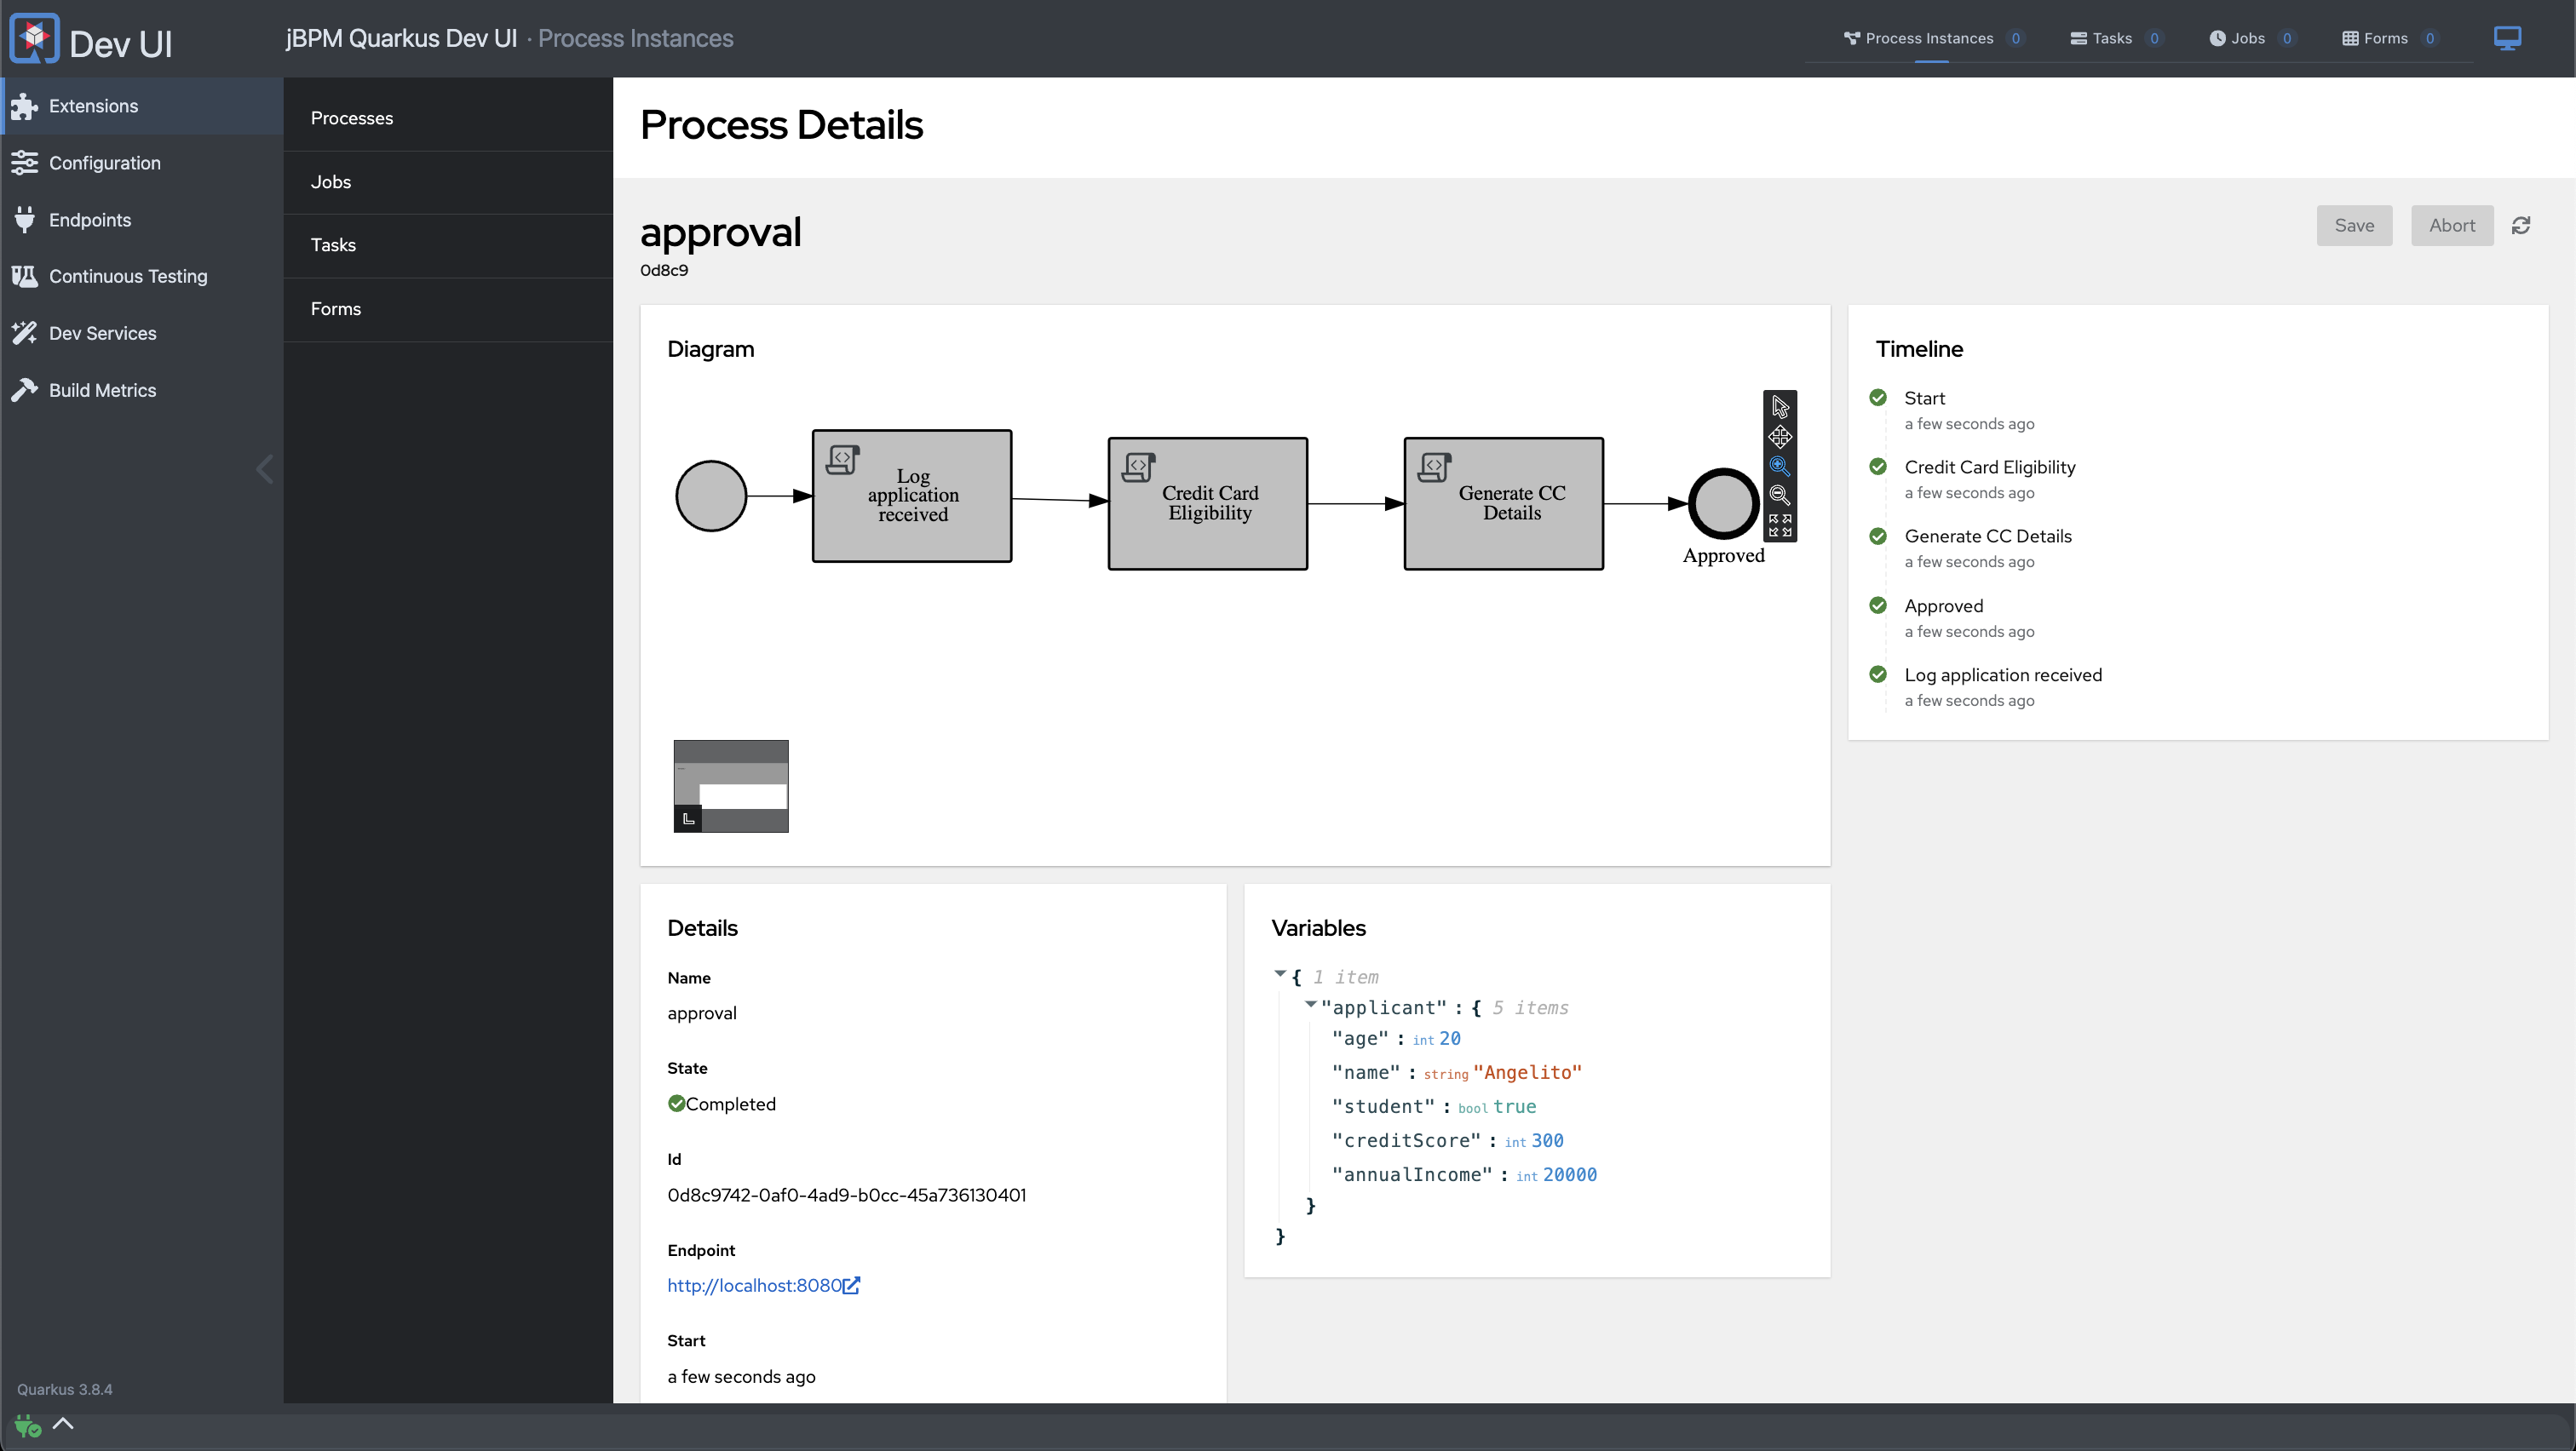
Task: Click the Continuous Testing flask icon
Action: click(x=24, y=276)
